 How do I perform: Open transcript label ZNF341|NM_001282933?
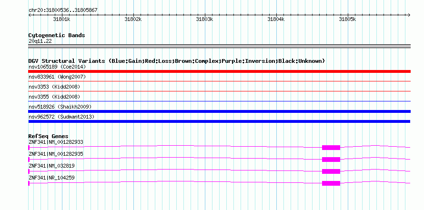tap(56, 142)
